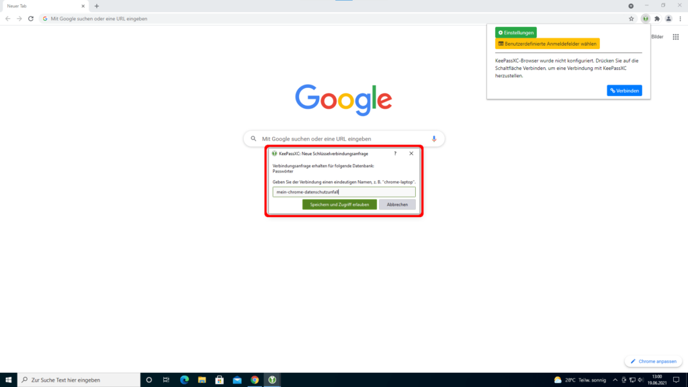Open a new browser tab with plus

point(97,6)
